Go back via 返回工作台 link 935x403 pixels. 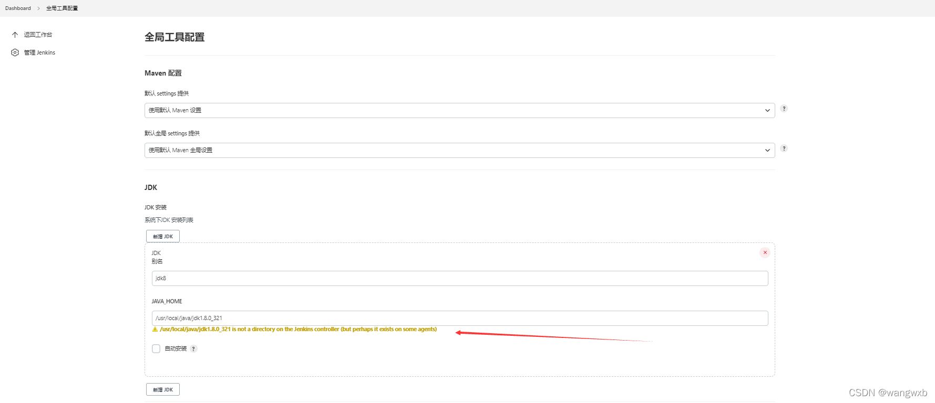[x=38, y=35]
